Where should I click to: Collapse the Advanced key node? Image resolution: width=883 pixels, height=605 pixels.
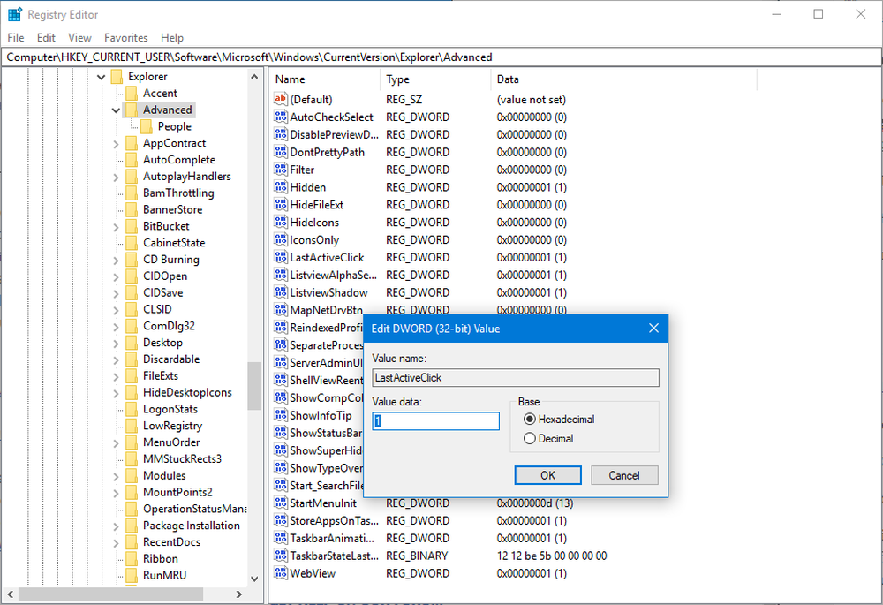point(116,110)
